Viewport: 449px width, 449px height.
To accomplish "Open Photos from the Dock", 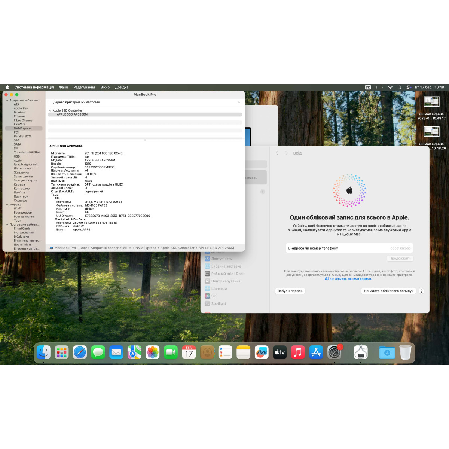I will [153, 352].
